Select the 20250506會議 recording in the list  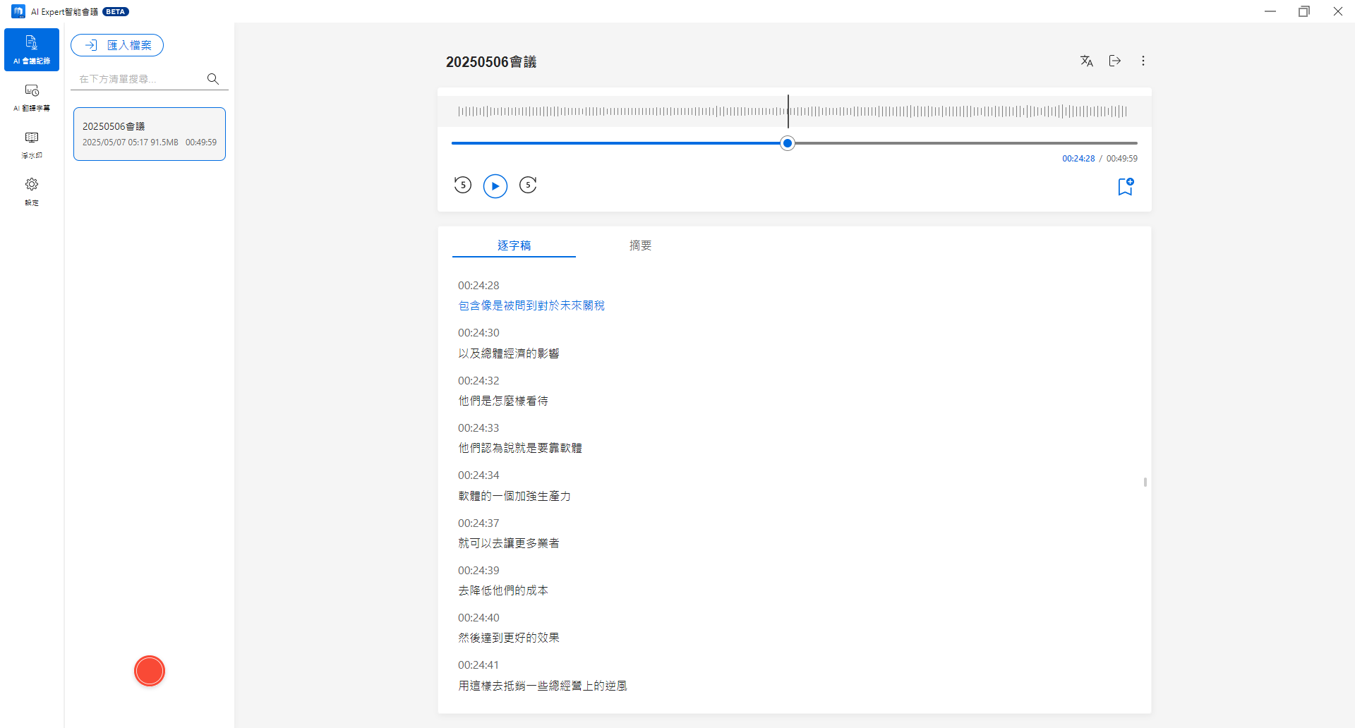point(150,134)
